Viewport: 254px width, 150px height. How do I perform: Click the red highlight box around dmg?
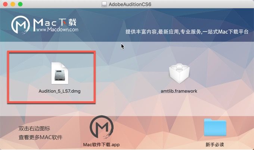pos(51,77)
